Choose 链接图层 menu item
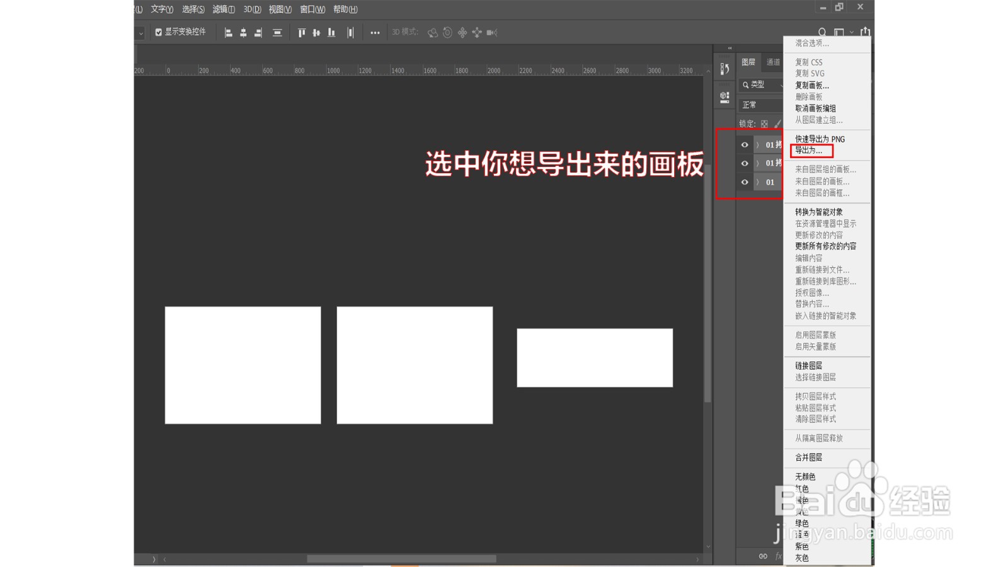Viewport: 1008px width, 567px height. click(808, 366)
